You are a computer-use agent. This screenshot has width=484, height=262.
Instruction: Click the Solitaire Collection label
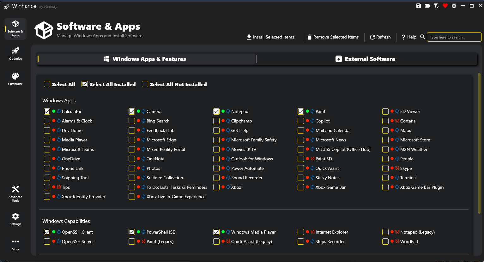(x=165, y=178)
